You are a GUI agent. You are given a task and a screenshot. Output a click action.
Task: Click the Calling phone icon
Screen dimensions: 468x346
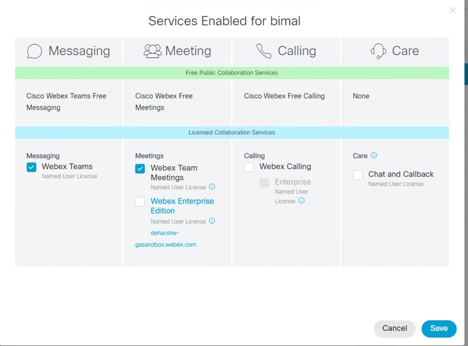pyautogui.click(x=263, y=51)
